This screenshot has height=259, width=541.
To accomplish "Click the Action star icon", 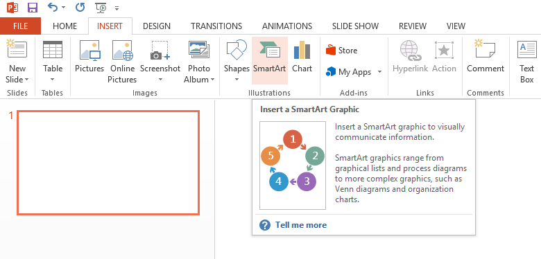I will tap(444, 51).
